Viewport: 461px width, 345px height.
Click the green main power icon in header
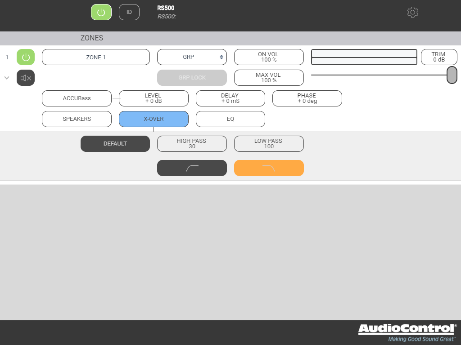(101, 12)
